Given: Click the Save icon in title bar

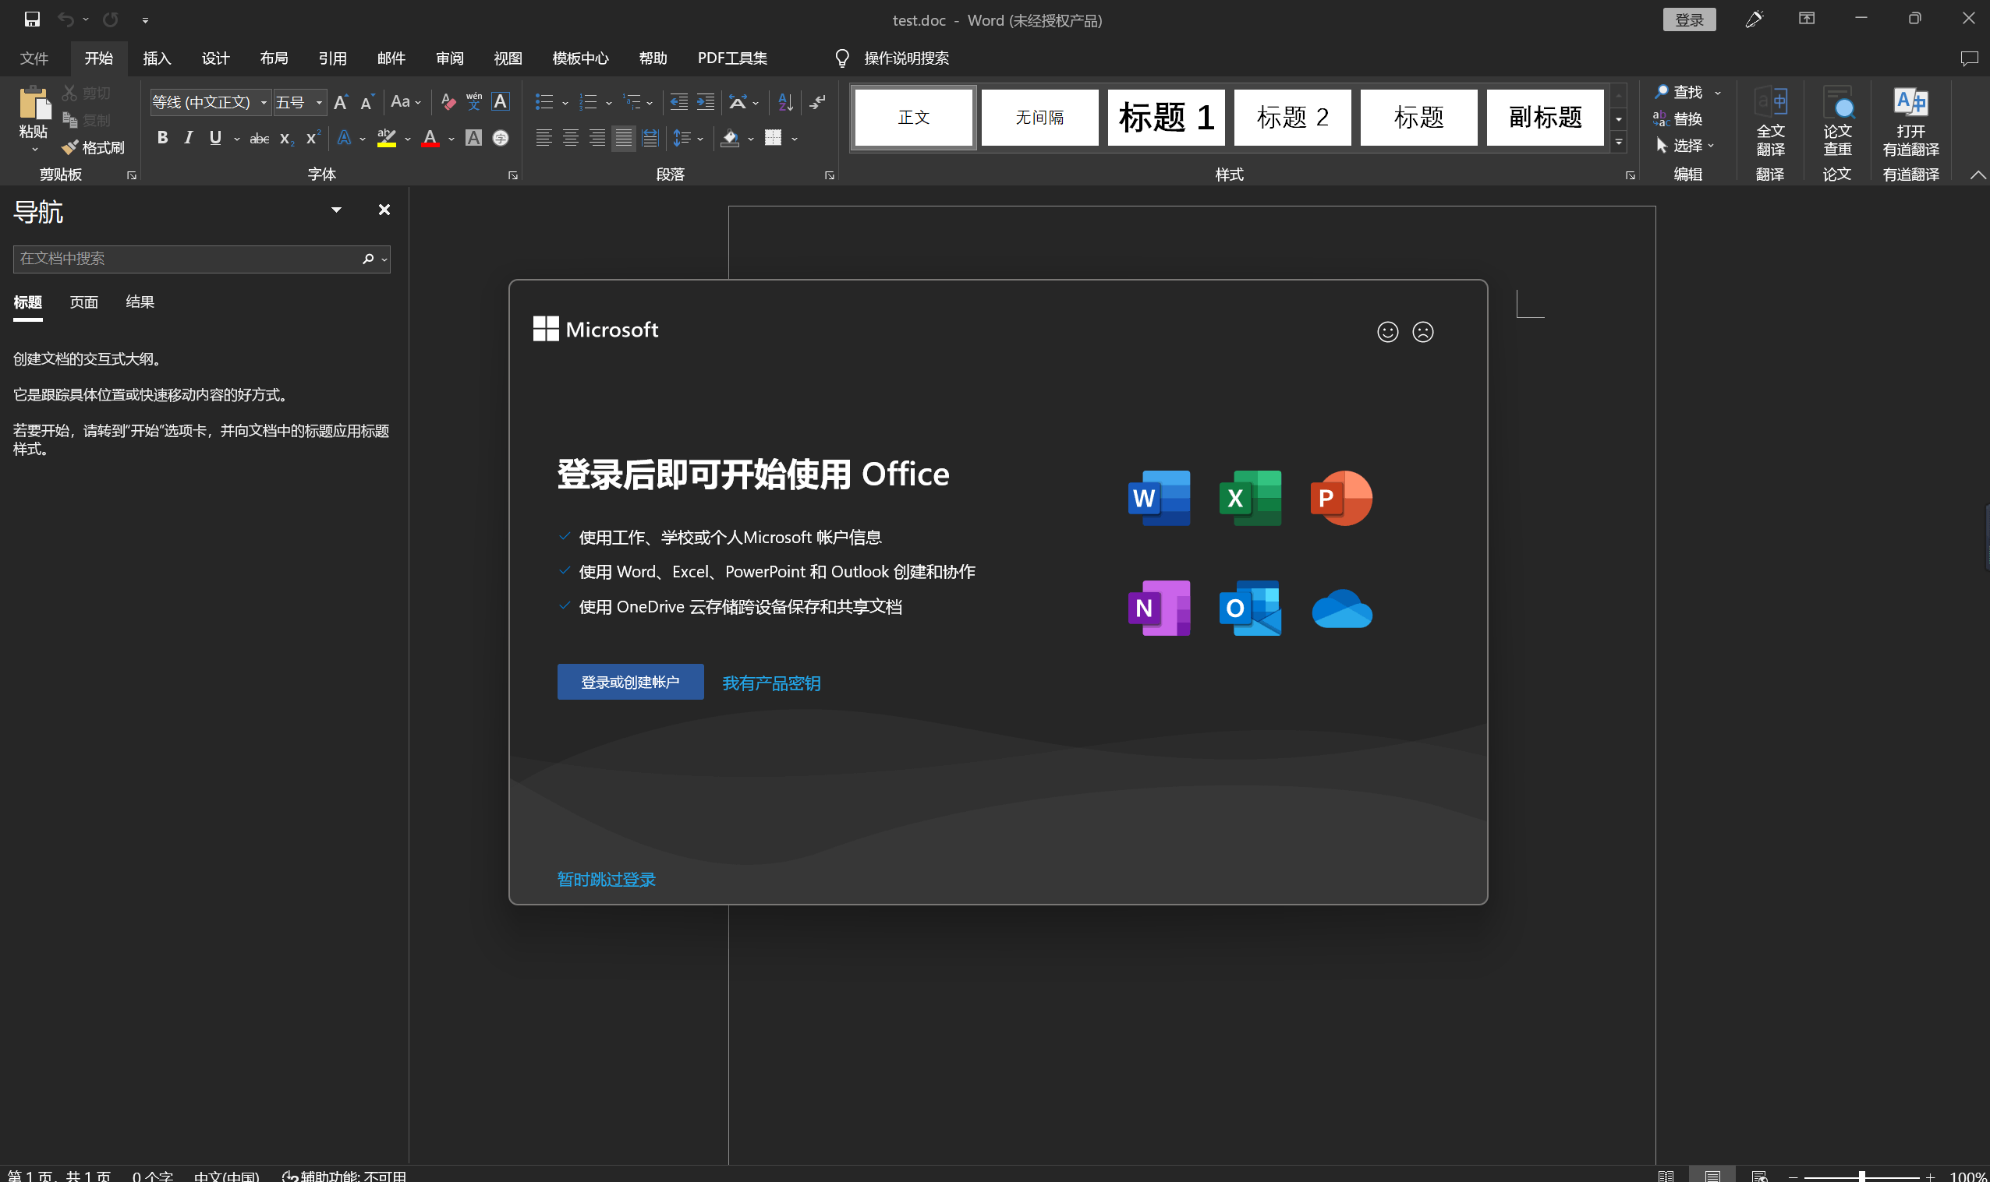Looking at the screenshot, I should tap(32, 20).
